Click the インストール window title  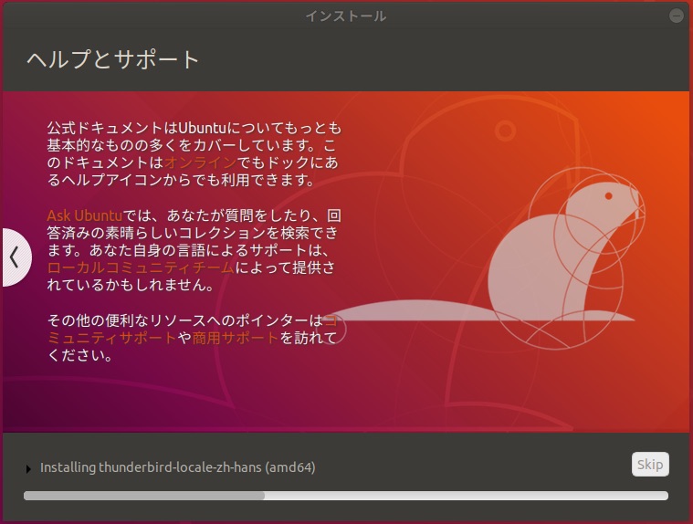coord(346,16)
